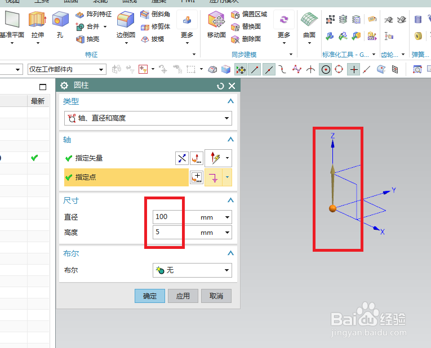Toggle Point on Curve snap
Screen dimensions: 431x348
[367, 69]
